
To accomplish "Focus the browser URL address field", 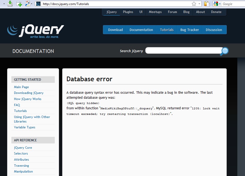I will 114,4.
